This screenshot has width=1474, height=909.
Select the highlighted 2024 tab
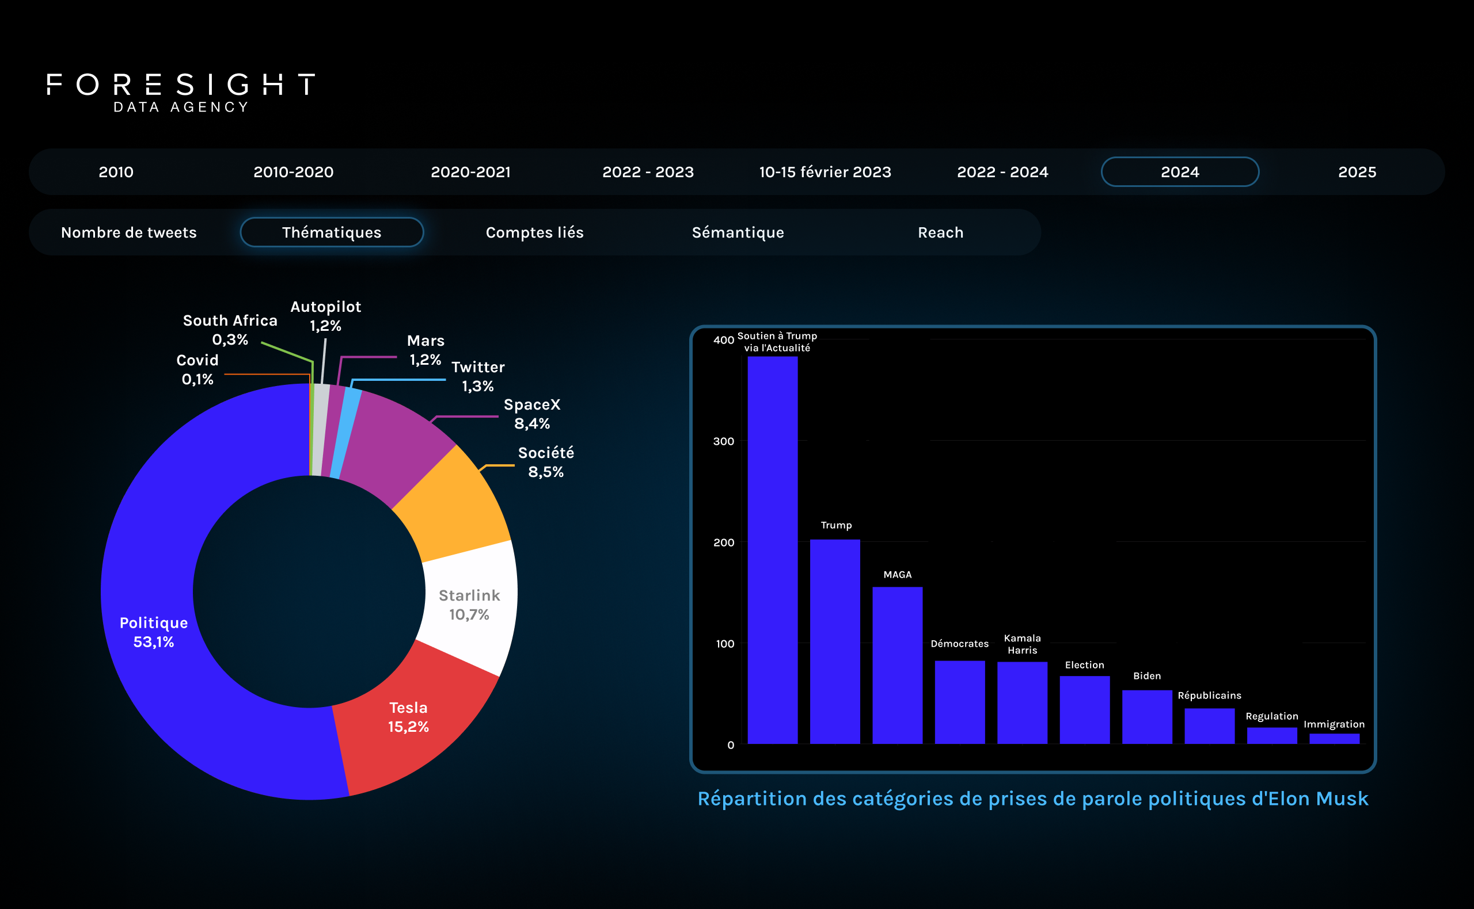(1180, 172)
